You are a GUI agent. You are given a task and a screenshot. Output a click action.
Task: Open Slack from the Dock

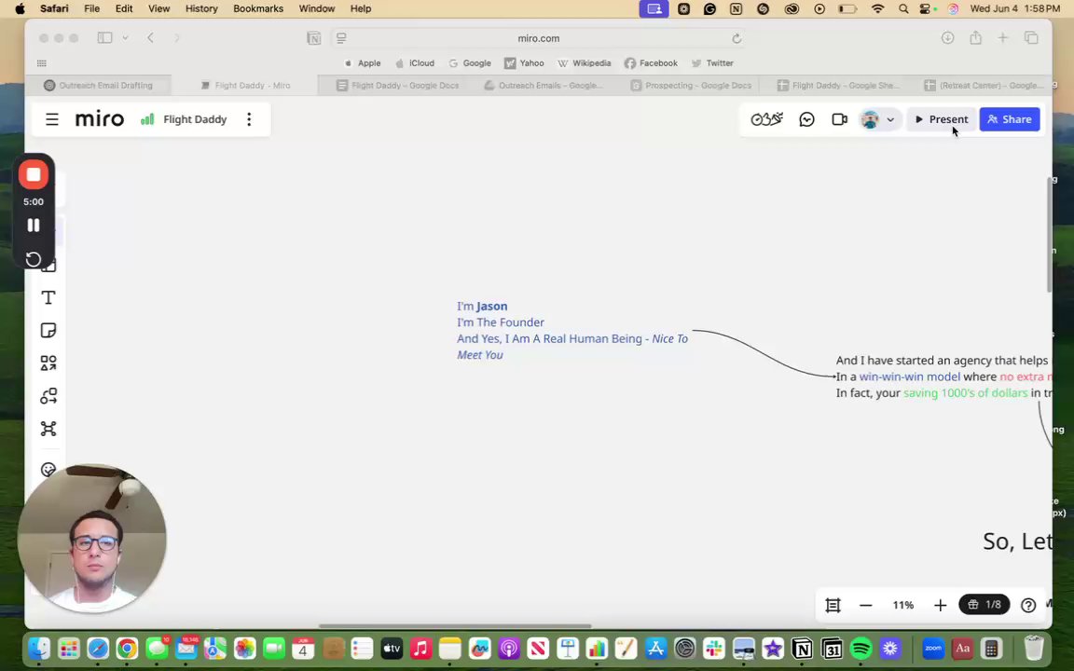[x=714, y=648]
